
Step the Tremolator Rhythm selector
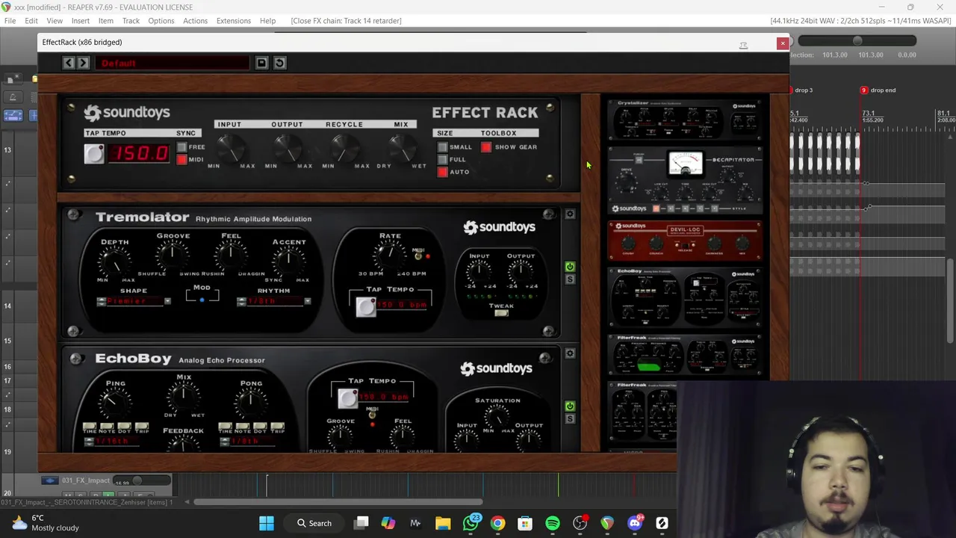click(x=241, y=301)
